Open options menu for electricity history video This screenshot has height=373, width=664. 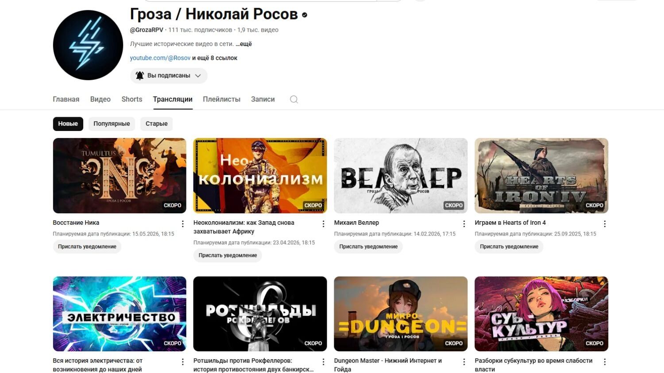[x=183, y=362]
